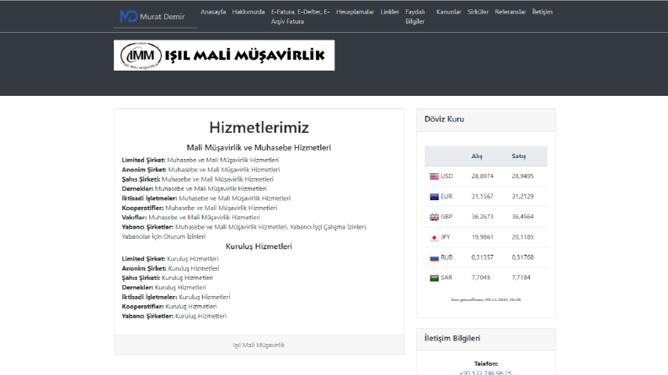Click Kooperatifler: Kuruluş Hizmetleri line
This screenshot has height=375, width=668.
click(x=169, y=306)
